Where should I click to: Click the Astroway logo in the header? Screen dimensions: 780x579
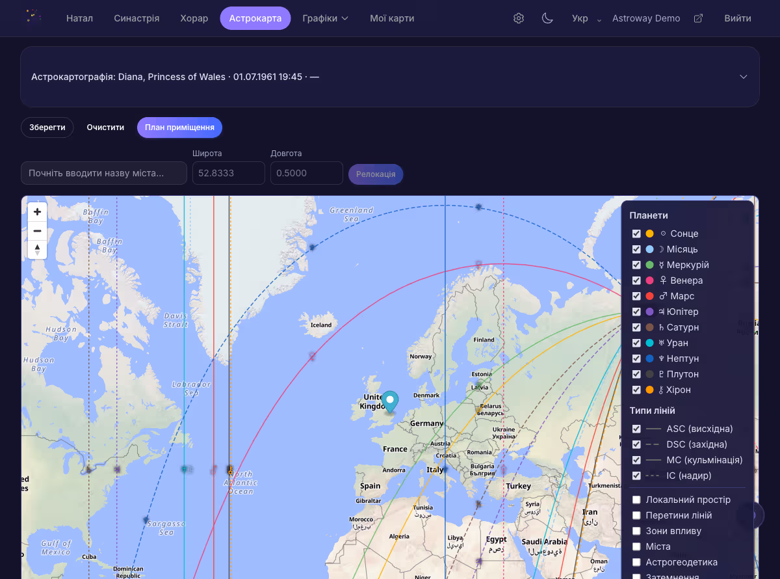[32, 17]
